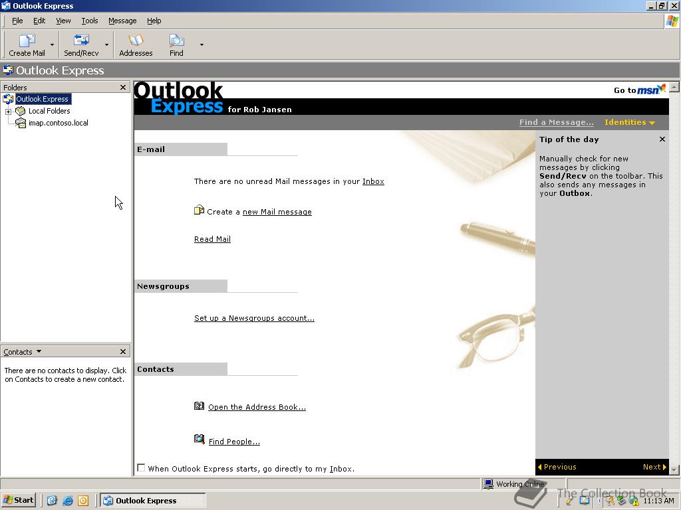Open the Identities dropdown
This screenshot has height=510, width=681.
tap(629, 122)
